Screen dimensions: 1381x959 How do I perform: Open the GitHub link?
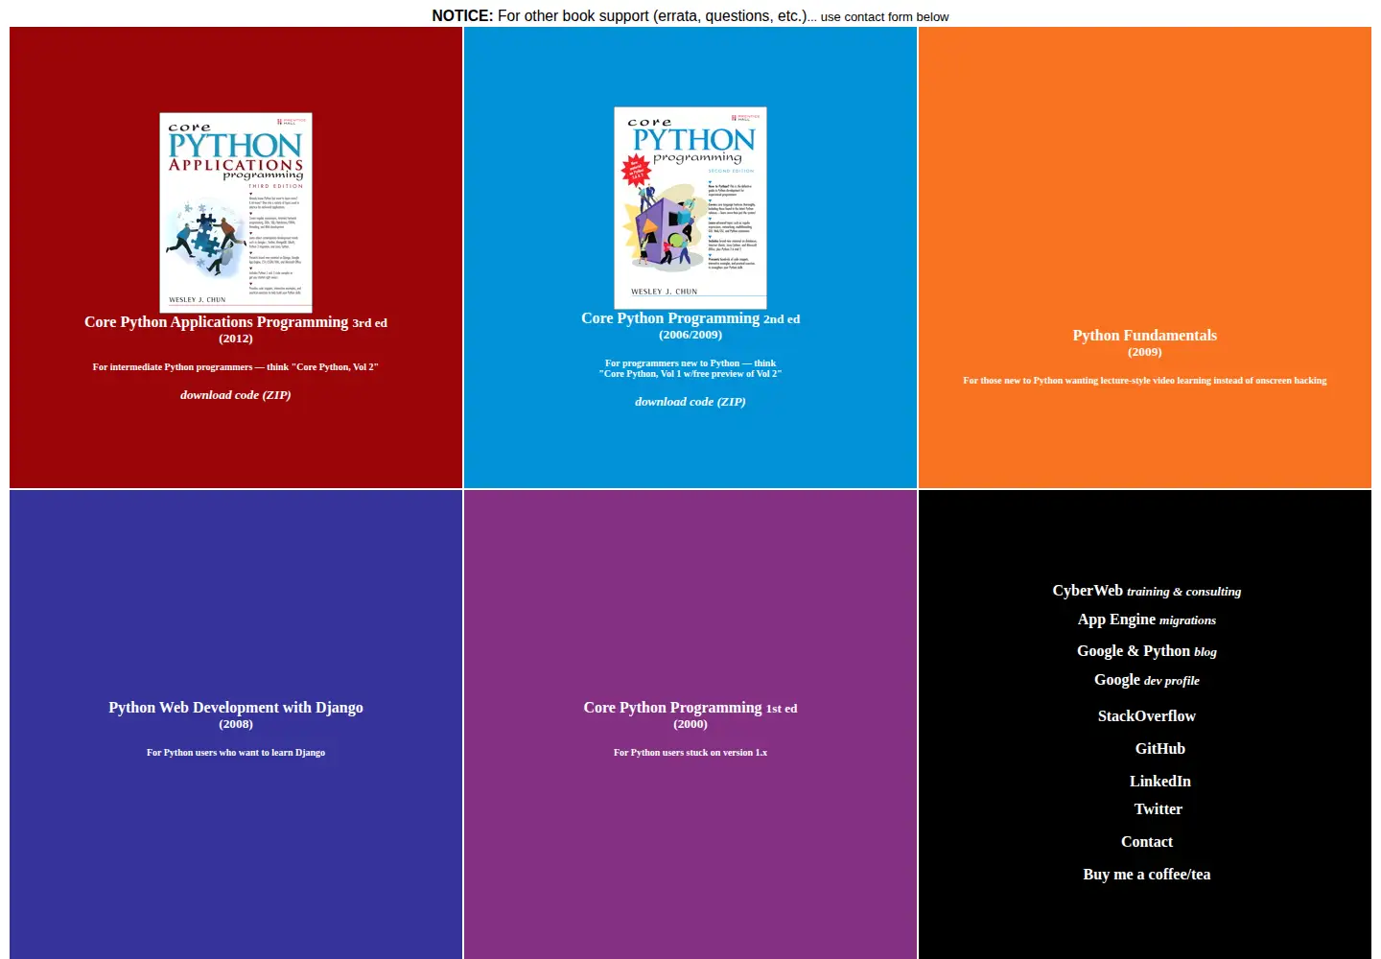pos(1160,749)
